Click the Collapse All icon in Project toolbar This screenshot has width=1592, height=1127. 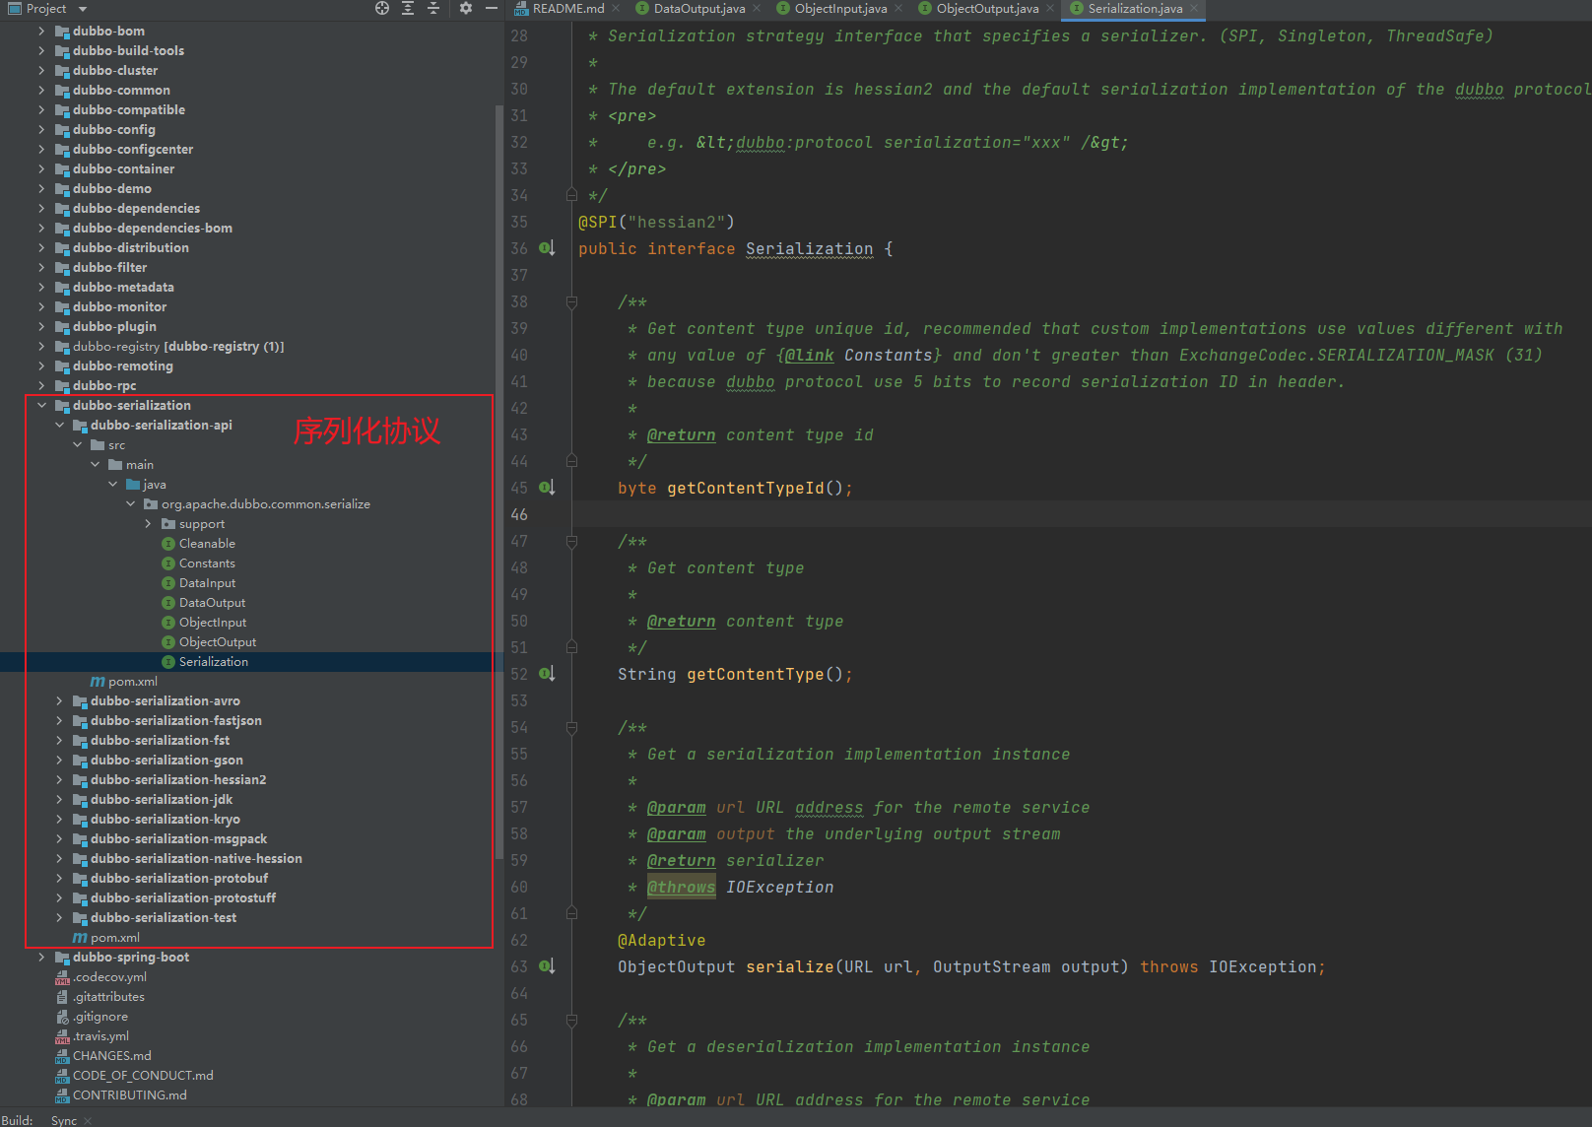[433, 9]
